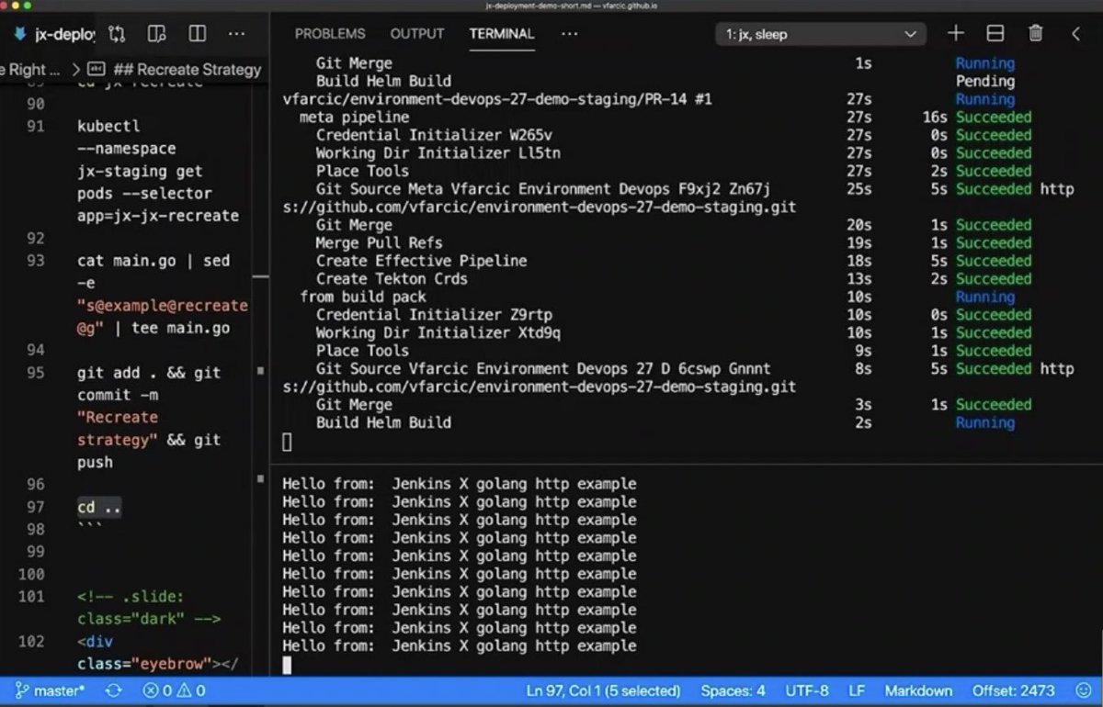Open markdown preview to the side
This screenshot has width=1103, height=707.
pos(157,34)
